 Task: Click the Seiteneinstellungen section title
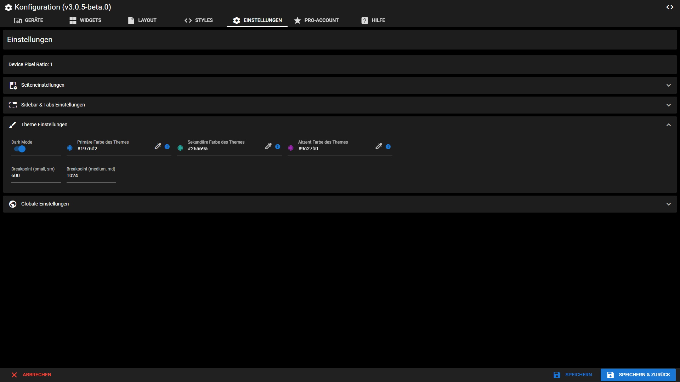tap(43, 85)
